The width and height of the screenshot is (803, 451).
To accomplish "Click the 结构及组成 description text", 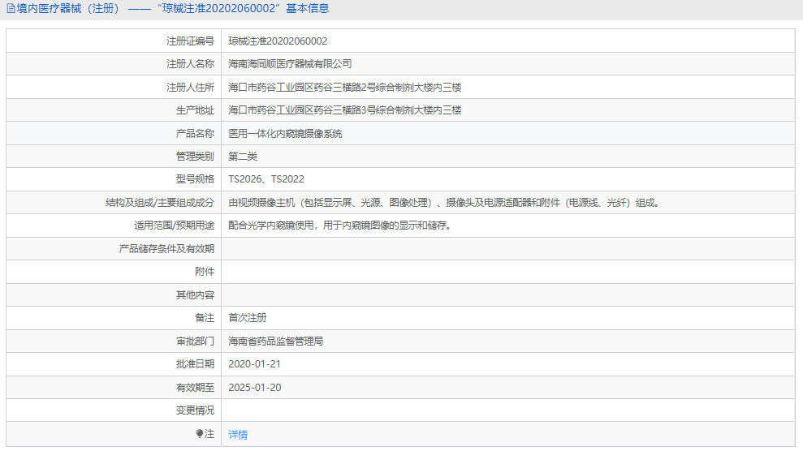I will [444, 203].
